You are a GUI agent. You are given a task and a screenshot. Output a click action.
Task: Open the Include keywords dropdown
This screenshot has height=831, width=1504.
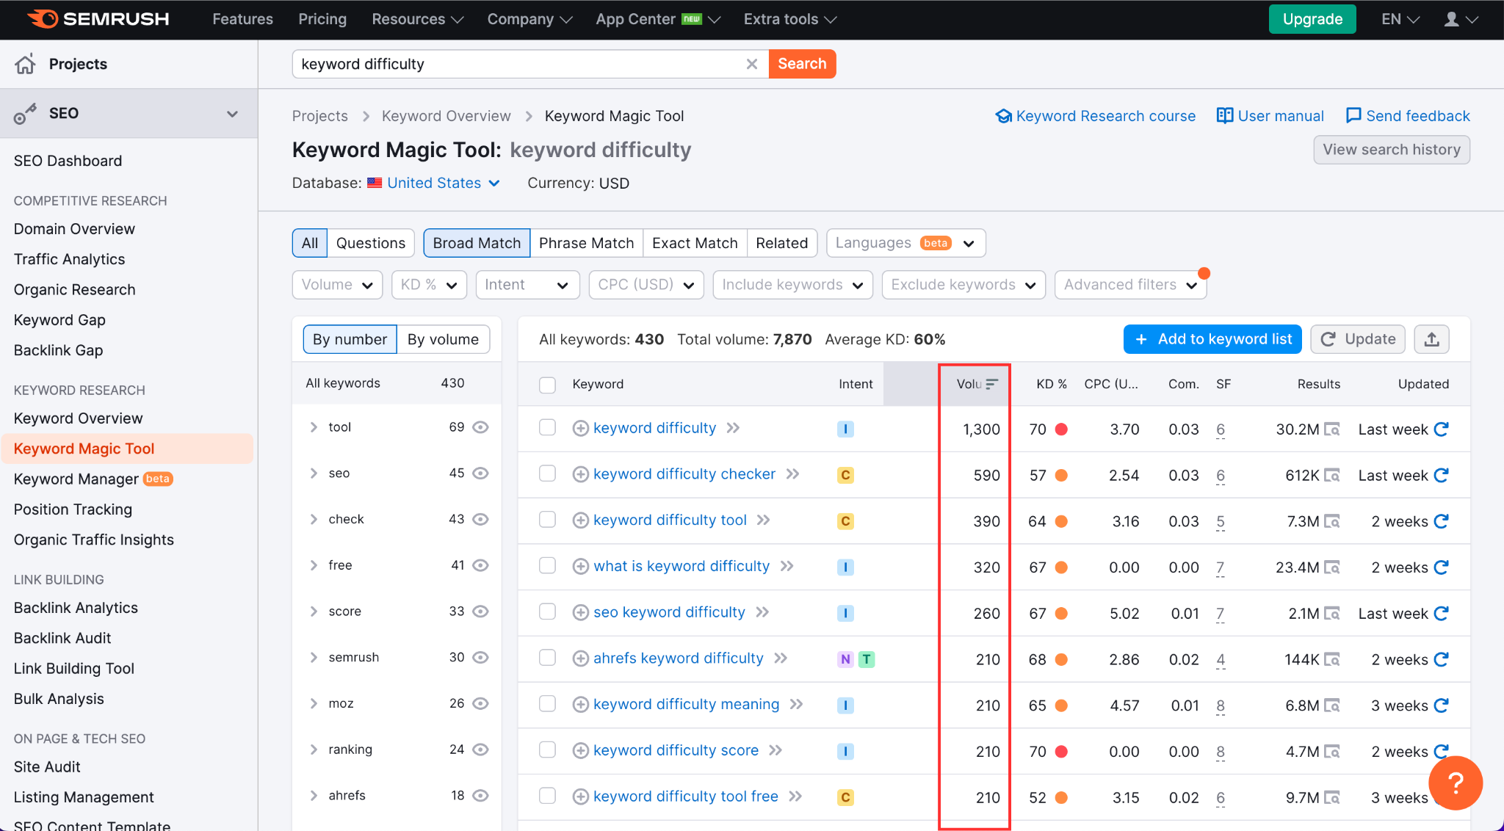click(x=792, y=285)
